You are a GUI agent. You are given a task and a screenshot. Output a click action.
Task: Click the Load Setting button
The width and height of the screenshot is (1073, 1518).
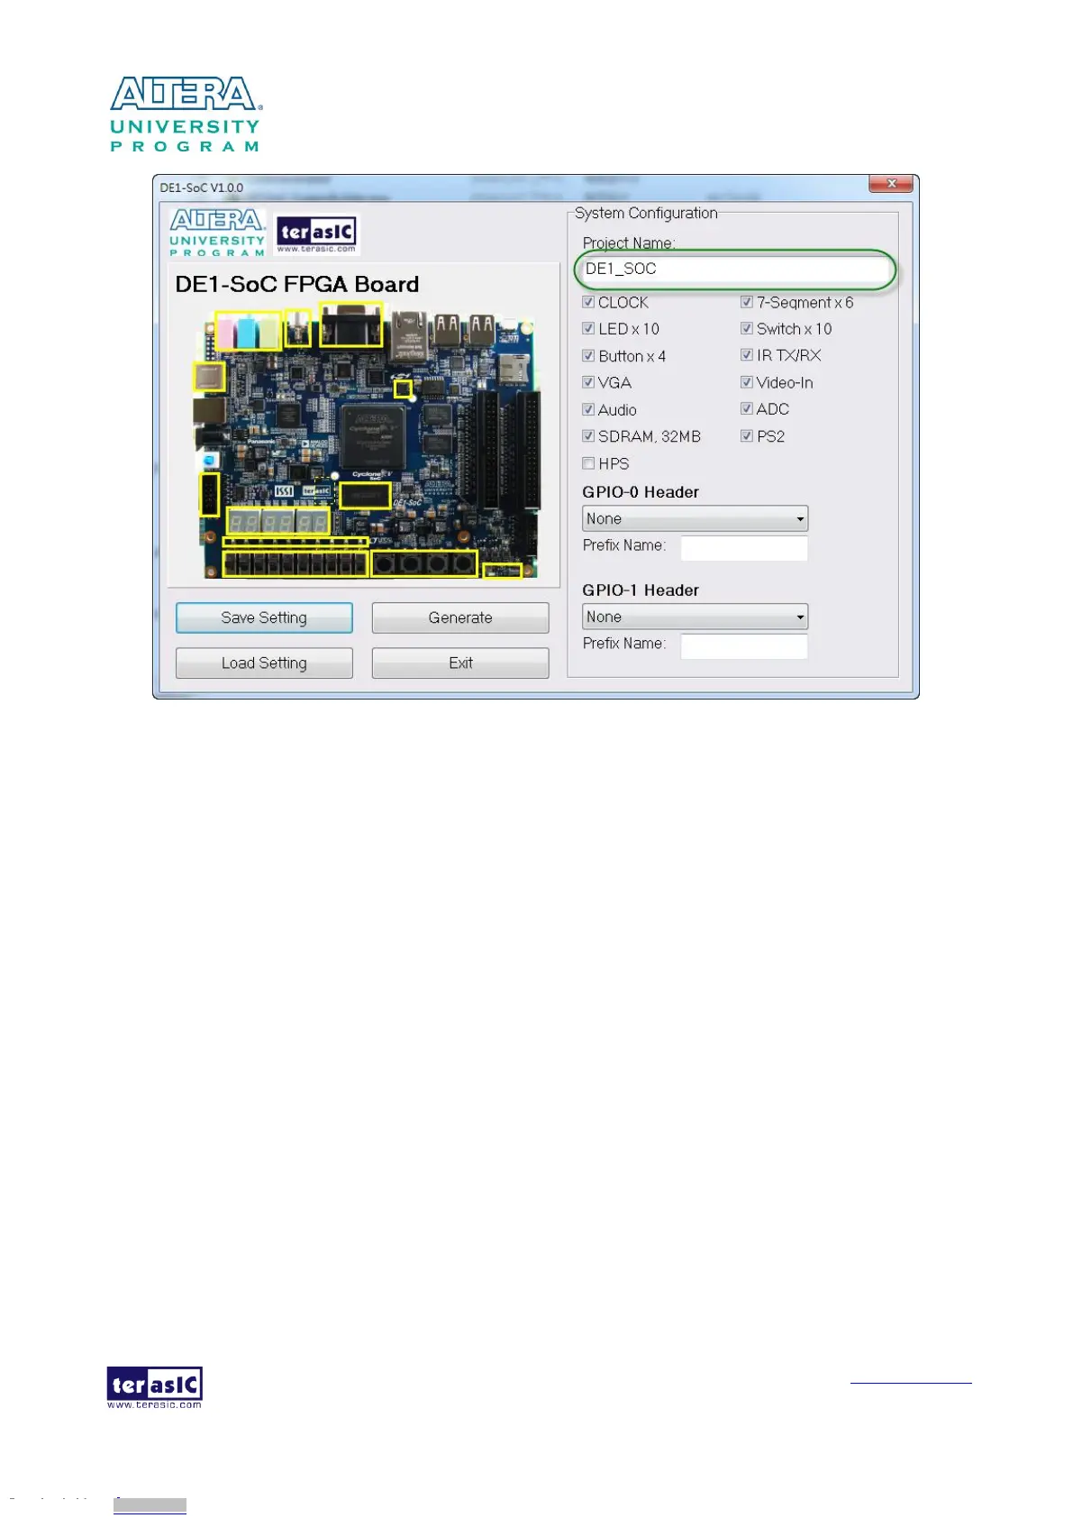(264, 663)
